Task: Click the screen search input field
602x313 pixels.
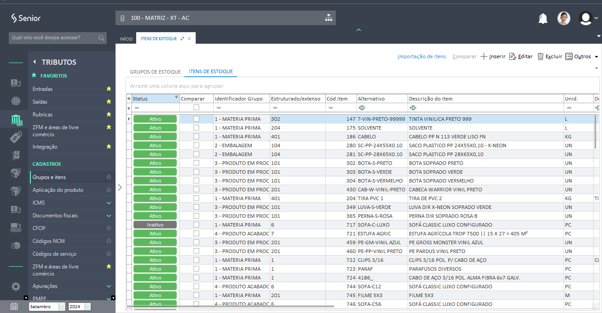Action: [52, 38]
